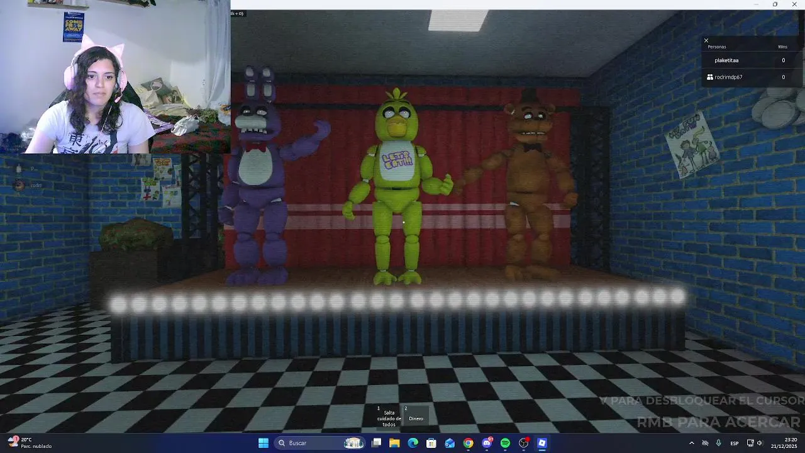805x453 pixels.
Task: Open the Windows Start menu
Action: click(x=264, y=443)
